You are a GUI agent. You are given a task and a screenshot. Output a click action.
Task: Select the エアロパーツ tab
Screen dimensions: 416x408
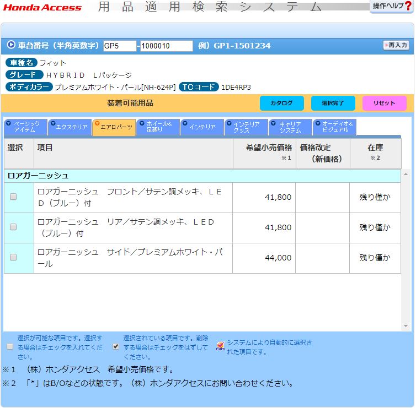(114, 127)
